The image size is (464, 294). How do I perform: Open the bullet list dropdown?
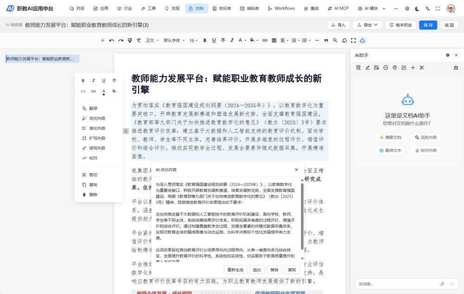click(306, 40)
